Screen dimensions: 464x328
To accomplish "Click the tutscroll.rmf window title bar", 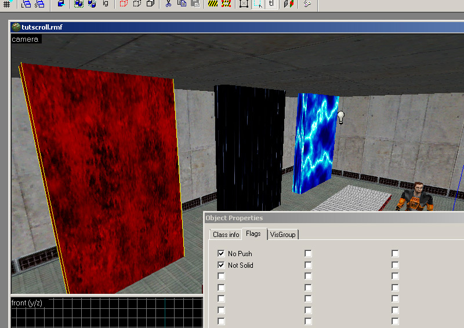I will point(237,27).
